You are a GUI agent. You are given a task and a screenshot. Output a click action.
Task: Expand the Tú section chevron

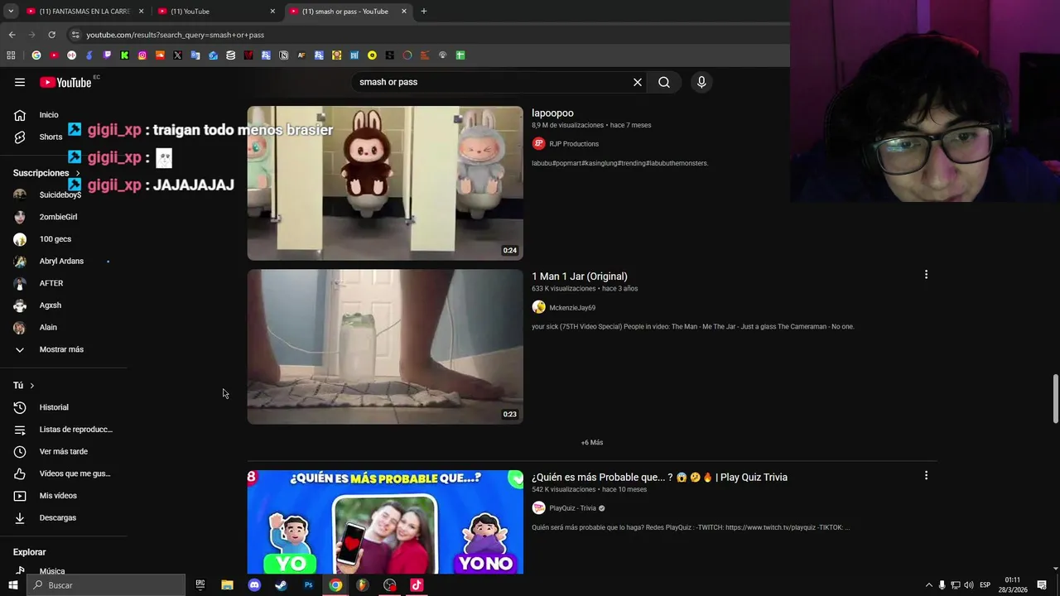pos(32,386)
